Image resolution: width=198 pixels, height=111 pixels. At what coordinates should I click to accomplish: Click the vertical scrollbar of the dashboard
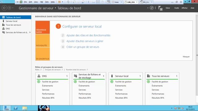(x=197, y=55)
